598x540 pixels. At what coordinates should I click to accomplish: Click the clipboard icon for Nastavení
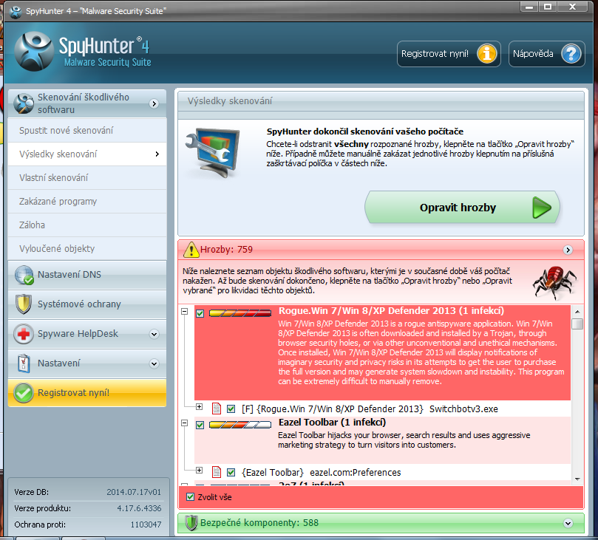[x=24, y=363]
